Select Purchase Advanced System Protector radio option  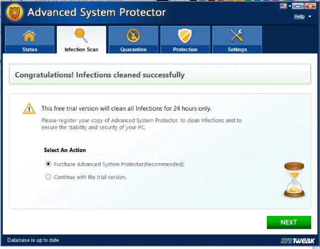pos(48,164)
